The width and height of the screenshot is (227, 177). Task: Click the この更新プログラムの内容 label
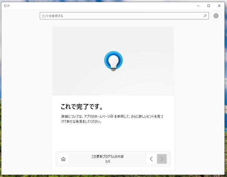pos(107,156)
